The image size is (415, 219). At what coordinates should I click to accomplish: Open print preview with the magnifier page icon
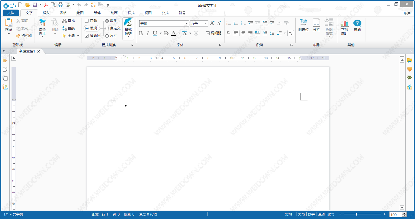click(x=53, y=5)
